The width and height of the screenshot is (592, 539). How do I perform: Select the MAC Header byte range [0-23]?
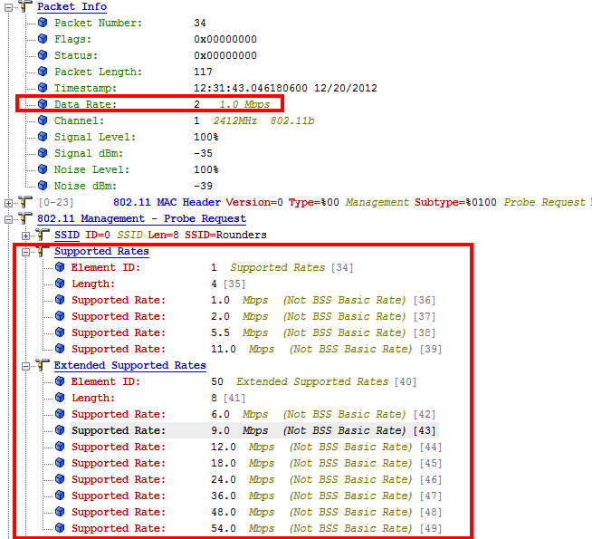tap(56, 202)
